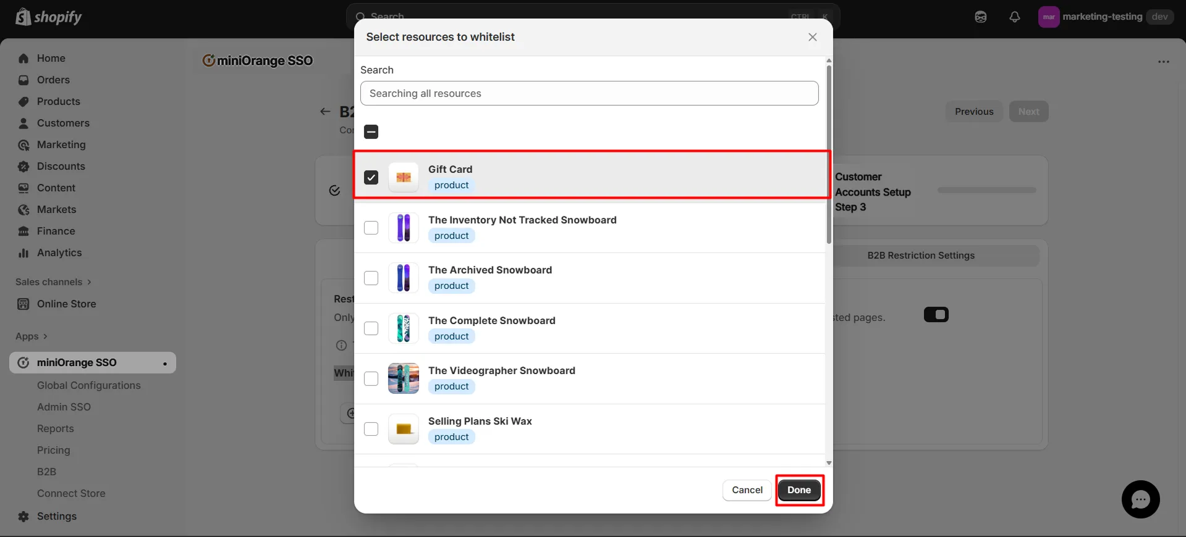
Task: Open Connect Store submenu item
Action: tap(71, 493)
